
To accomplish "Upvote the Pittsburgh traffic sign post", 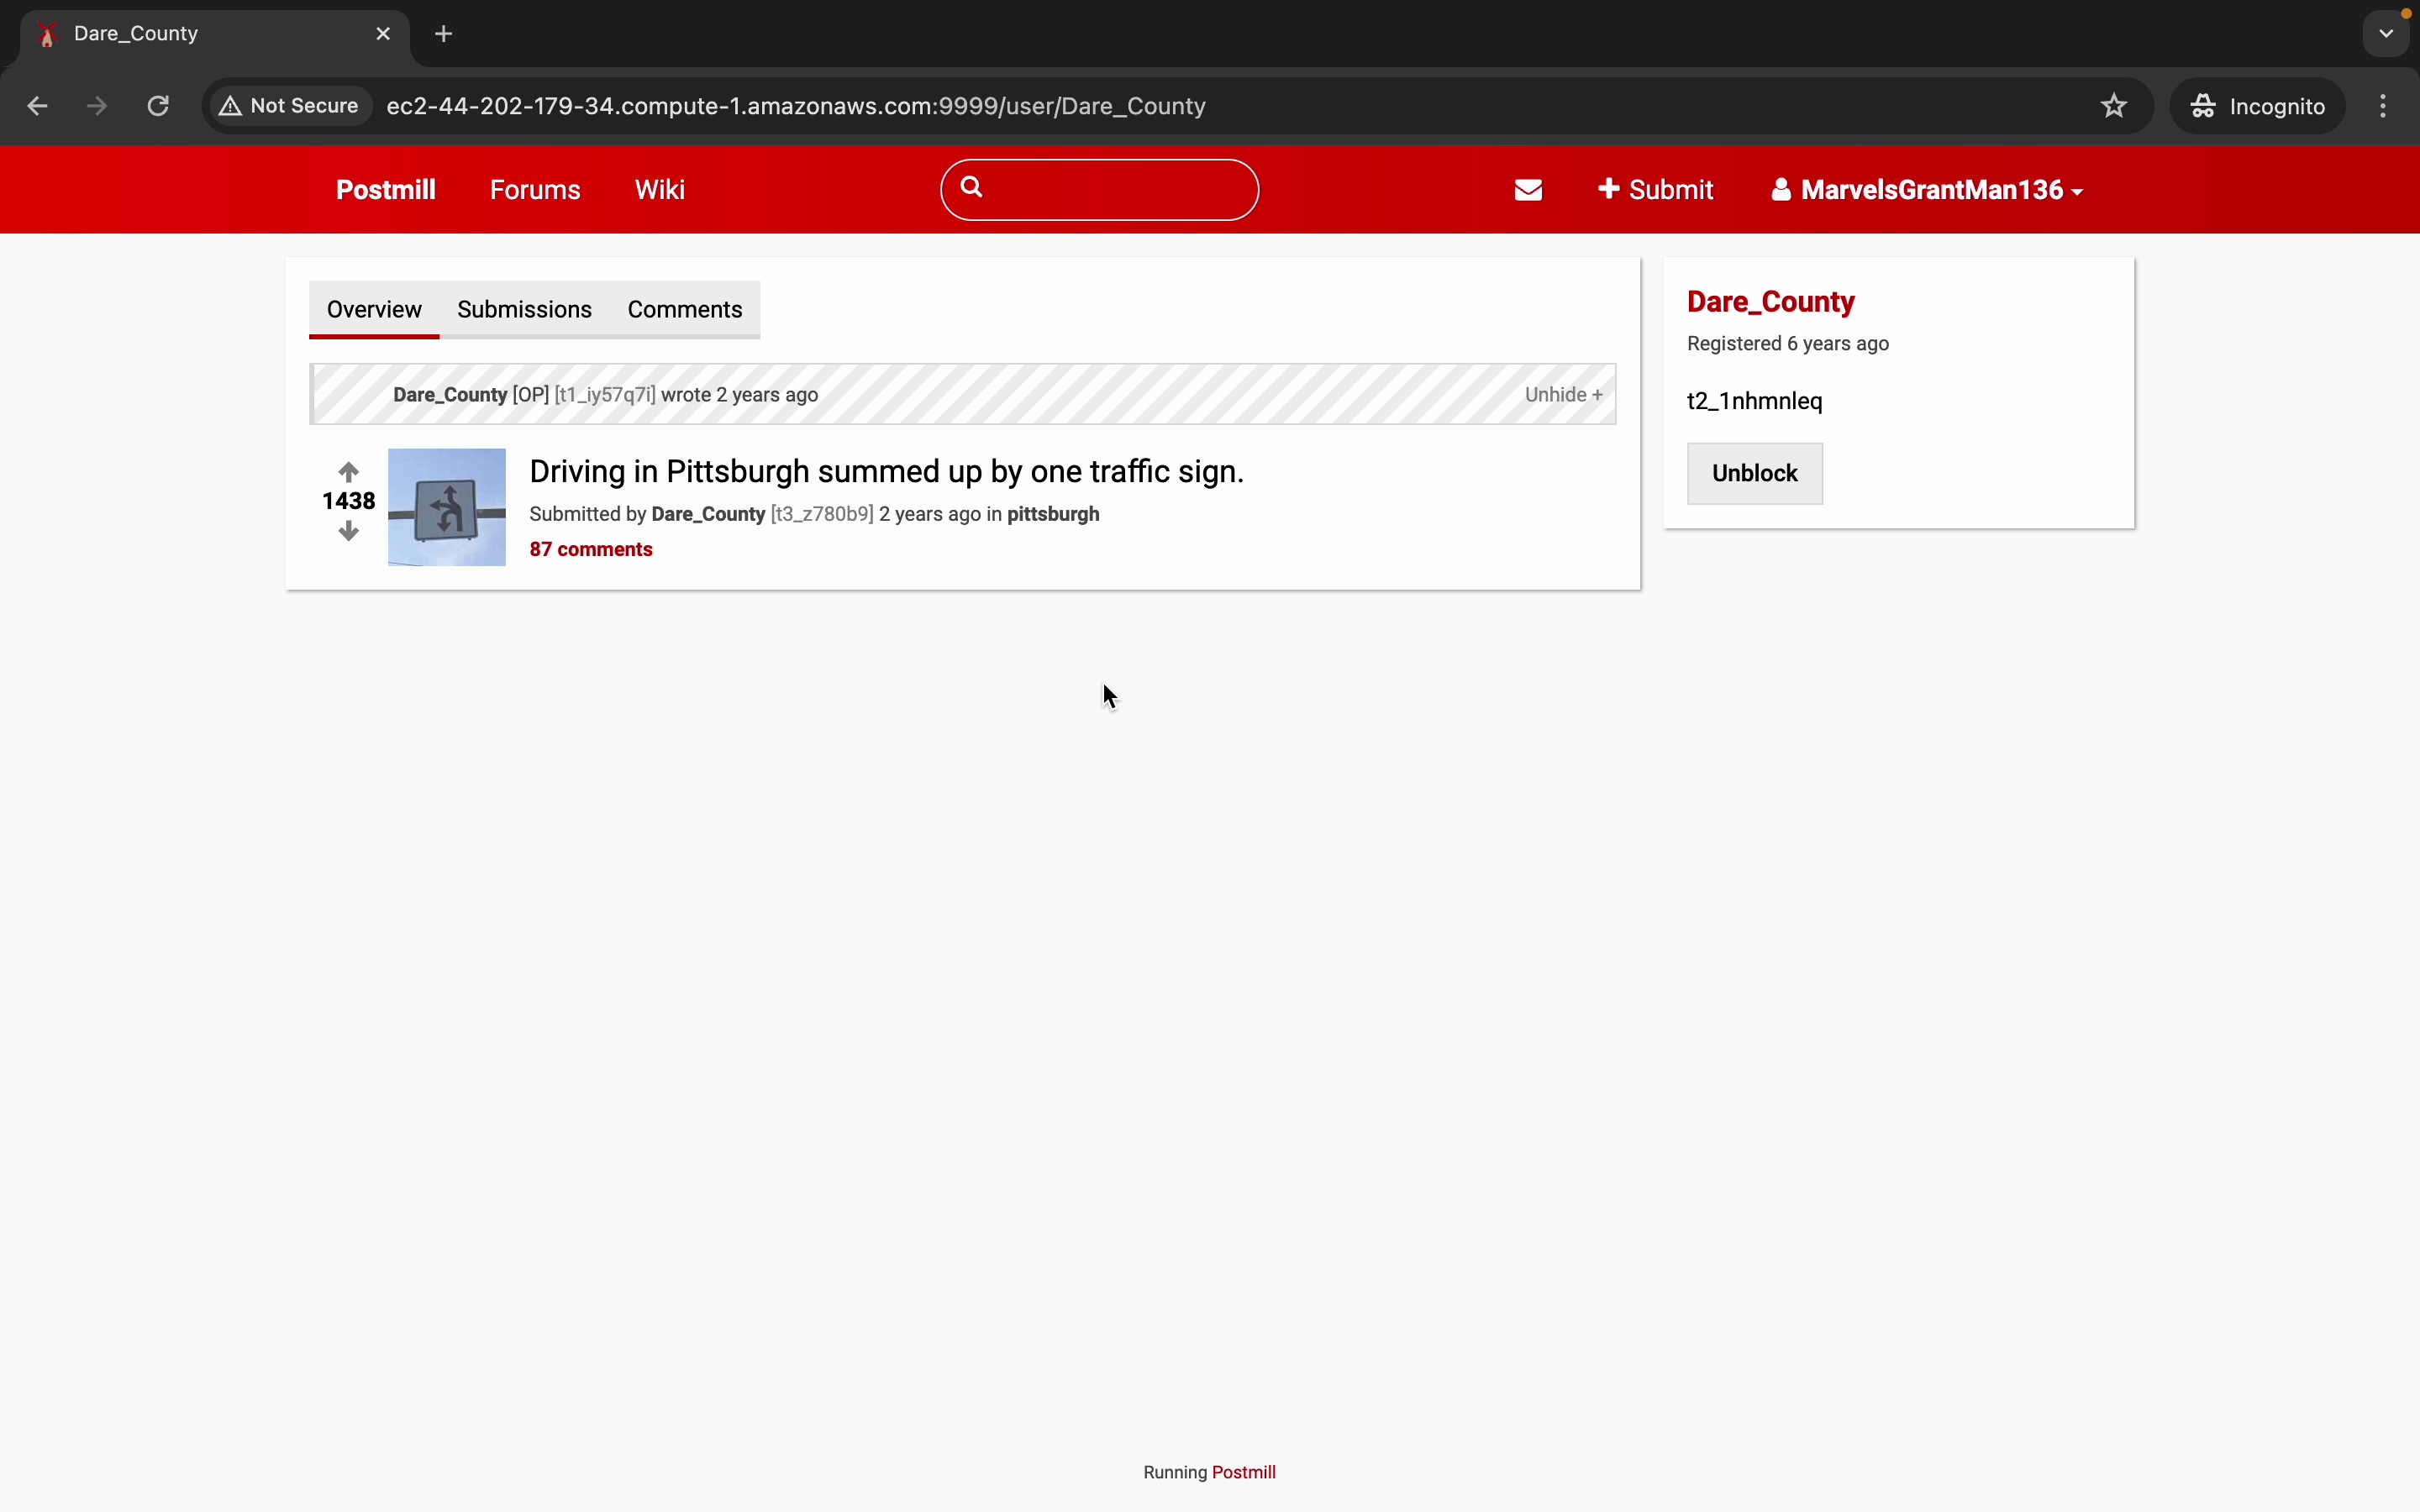I will pyautogui.click(x=348, y=471).
